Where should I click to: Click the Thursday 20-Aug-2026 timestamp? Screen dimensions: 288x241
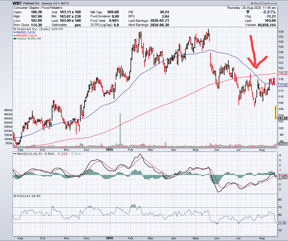pyautogui.click(x=251, y=8)
